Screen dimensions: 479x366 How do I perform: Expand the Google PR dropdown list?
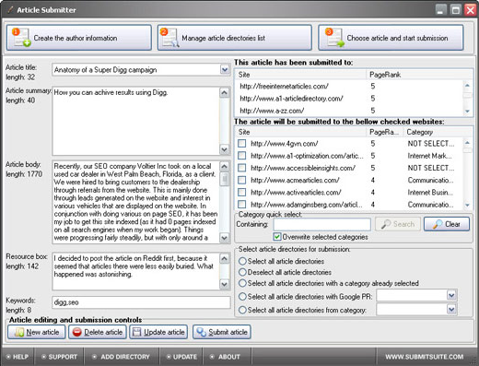[x=451, y=296]
